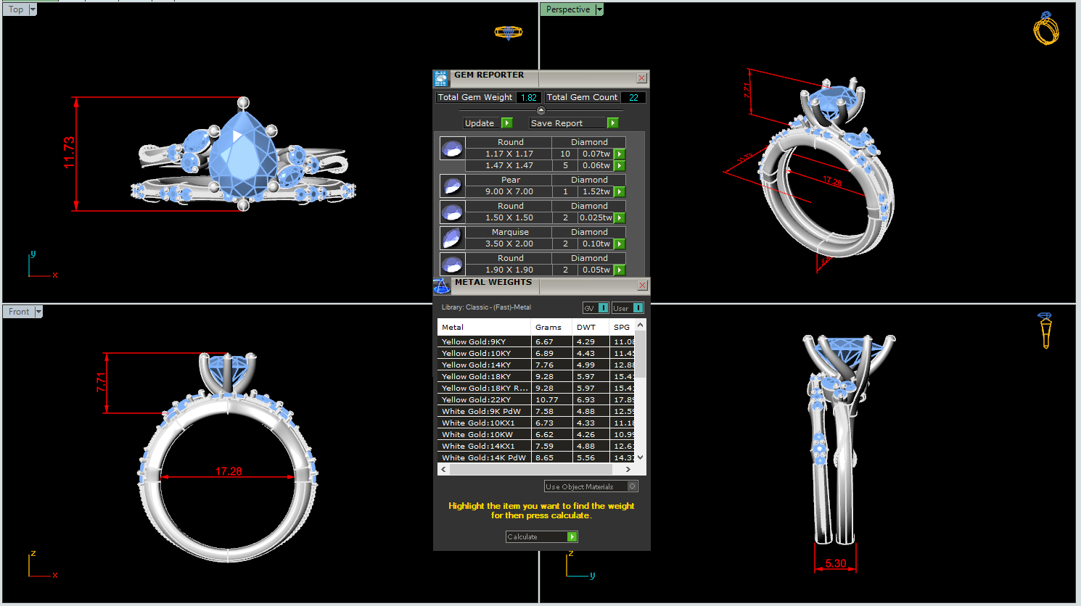Click the Round 1.90 X 1.90 gem thumbnail
Image resolution: width=1081 pixels, height=606 pixels.
[452, 264]
